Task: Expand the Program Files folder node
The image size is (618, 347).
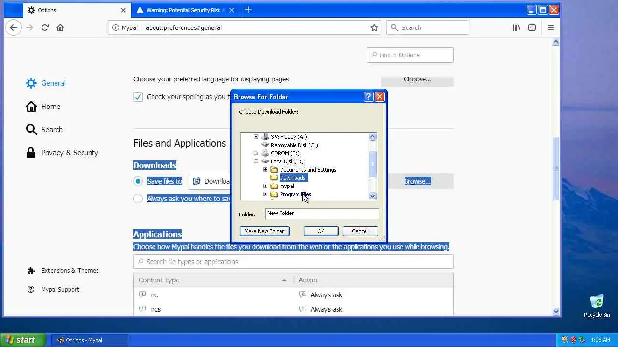Action: click(265, 194)
